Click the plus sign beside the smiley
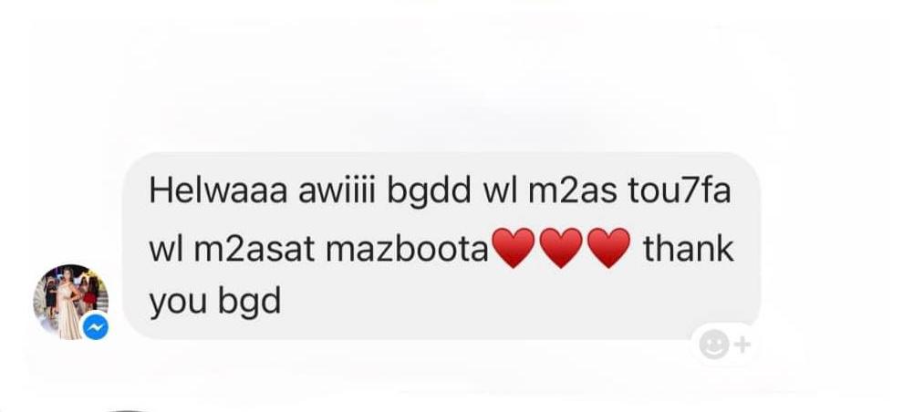Screen dimensions: 903x412 (742, 345)
